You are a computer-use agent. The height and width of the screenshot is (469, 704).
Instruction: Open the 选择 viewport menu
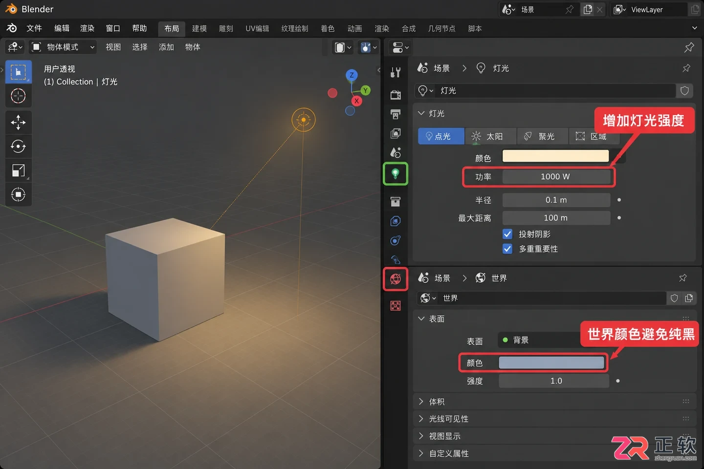[140, 47]
